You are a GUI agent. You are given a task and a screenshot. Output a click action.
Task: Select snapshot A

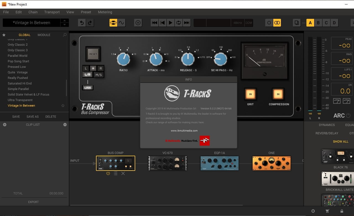click(310, 23)
